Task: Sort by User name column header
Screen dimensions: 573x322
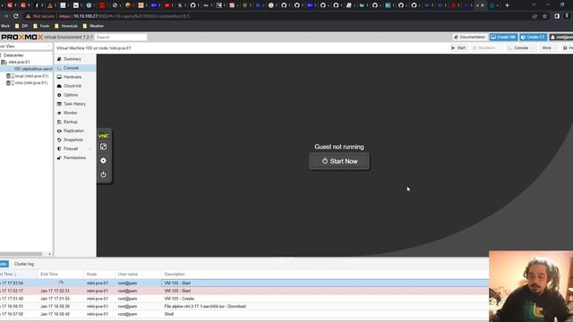Action: [x=138, y=275]
